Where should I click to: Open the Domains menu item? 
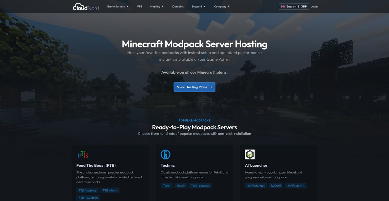tap(178, 6)
